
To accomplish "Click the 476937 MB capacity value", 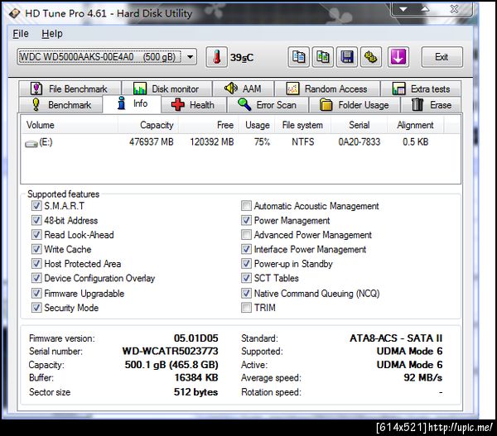I will coord(152,141).
